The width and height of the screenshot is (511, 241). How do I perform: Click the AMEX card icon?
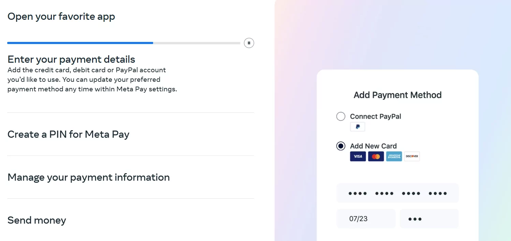coord(394,156)
